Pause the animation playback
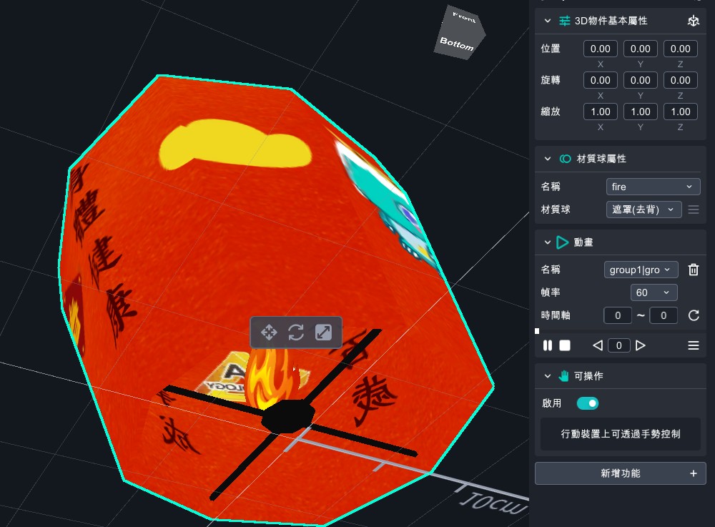The image size is (715, 527). [548, 345]
